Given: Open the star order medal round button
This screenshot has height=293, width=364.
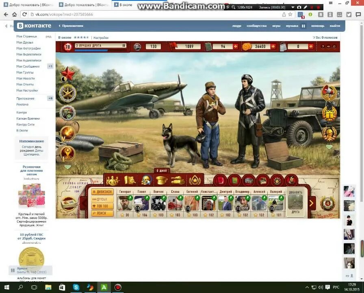Looking at the screenshot, I should pyautogui.click(x=277, y=180).
